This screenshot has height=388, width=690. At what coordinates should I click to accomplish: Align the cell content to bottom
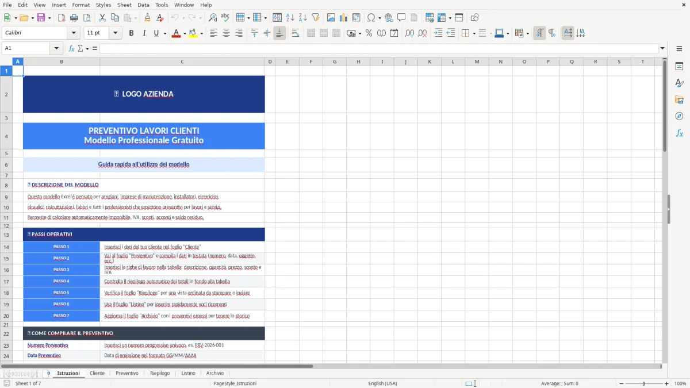(279, 33)
